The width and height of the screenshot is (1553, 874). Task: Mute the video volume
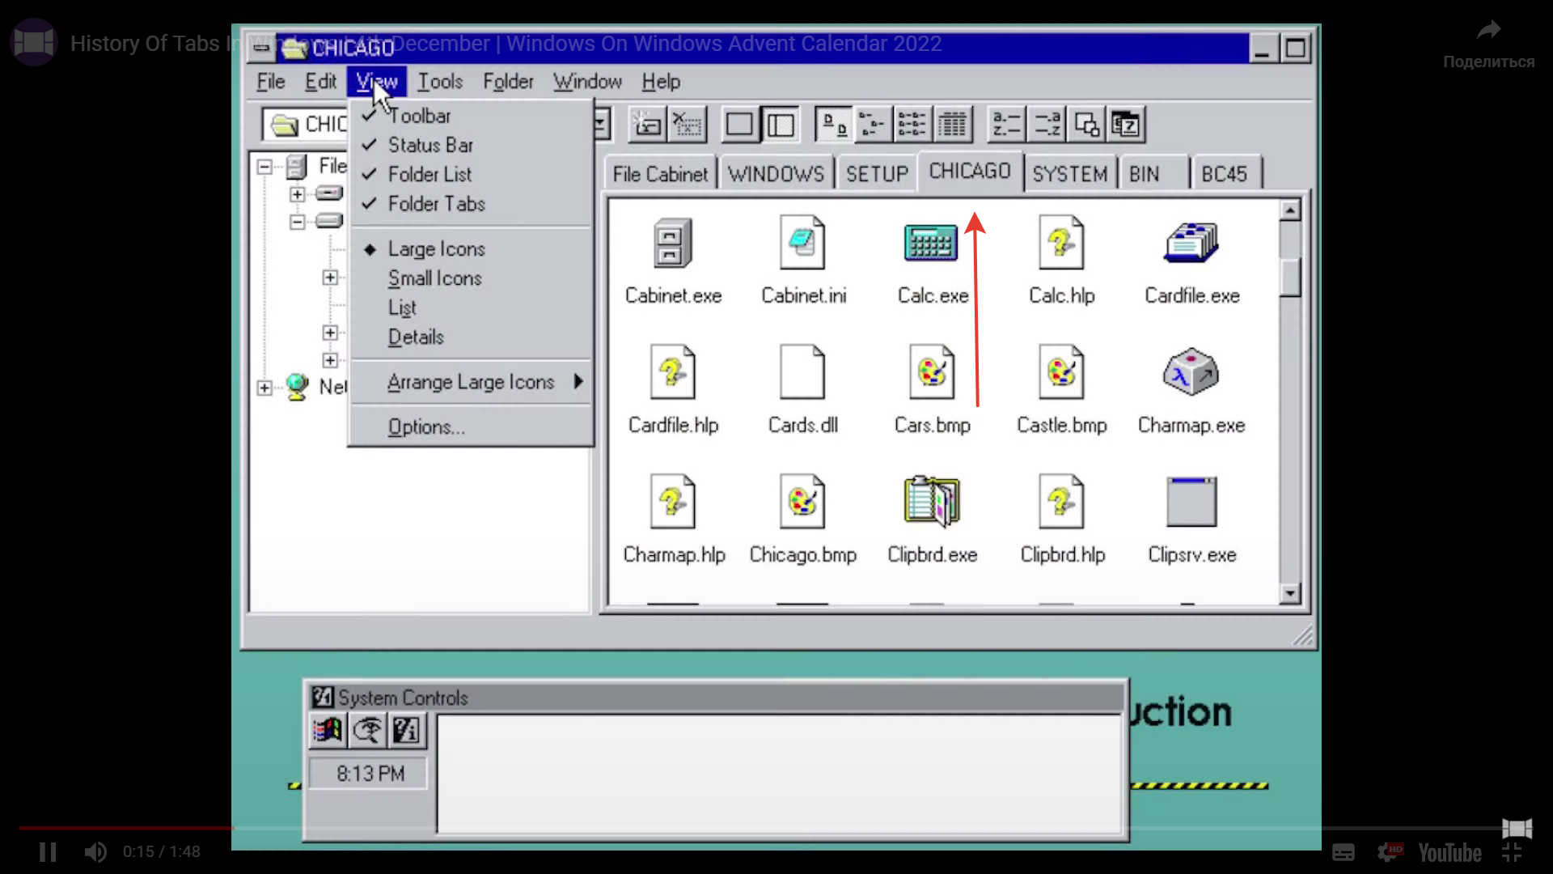coord(95,852)
